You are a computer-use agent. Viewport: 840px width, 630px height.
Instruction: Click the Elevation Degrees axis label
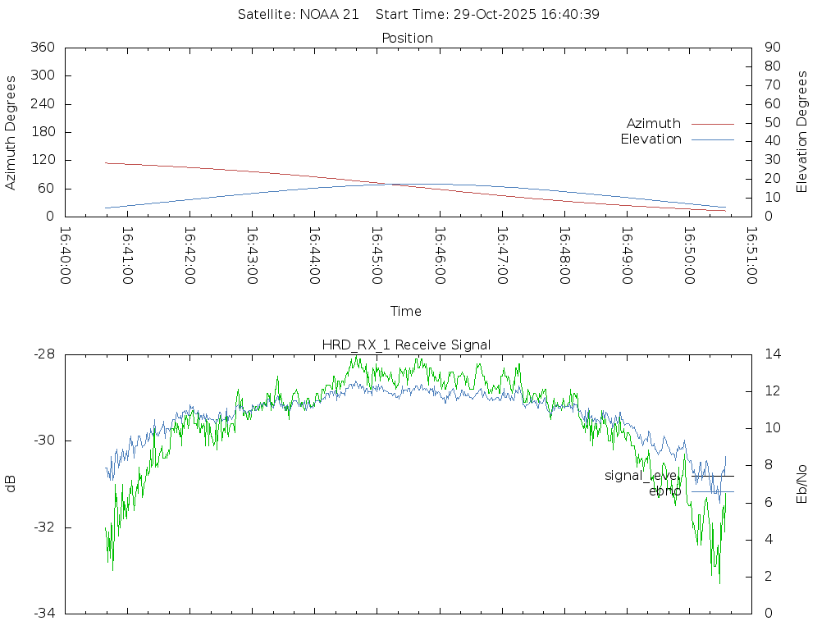[802, 132]
